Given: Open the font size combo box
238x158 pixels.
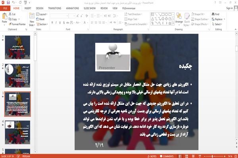Looking at the screenshot, I should pos(72,16).
